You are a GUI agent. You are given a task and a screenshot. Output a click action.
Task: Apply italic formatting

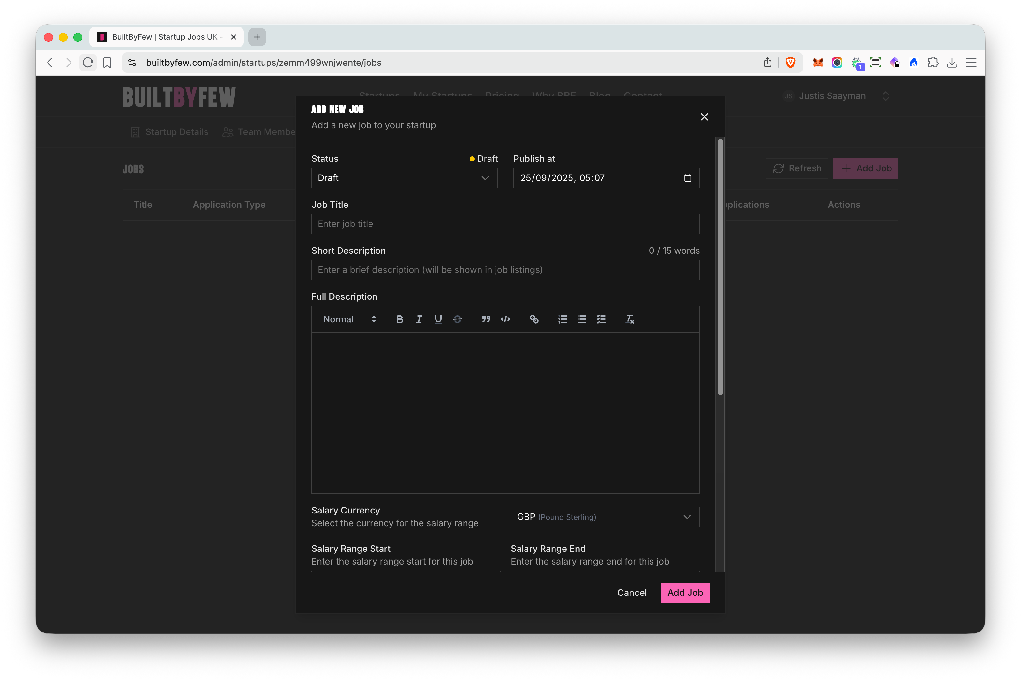(x=419, y=319)
